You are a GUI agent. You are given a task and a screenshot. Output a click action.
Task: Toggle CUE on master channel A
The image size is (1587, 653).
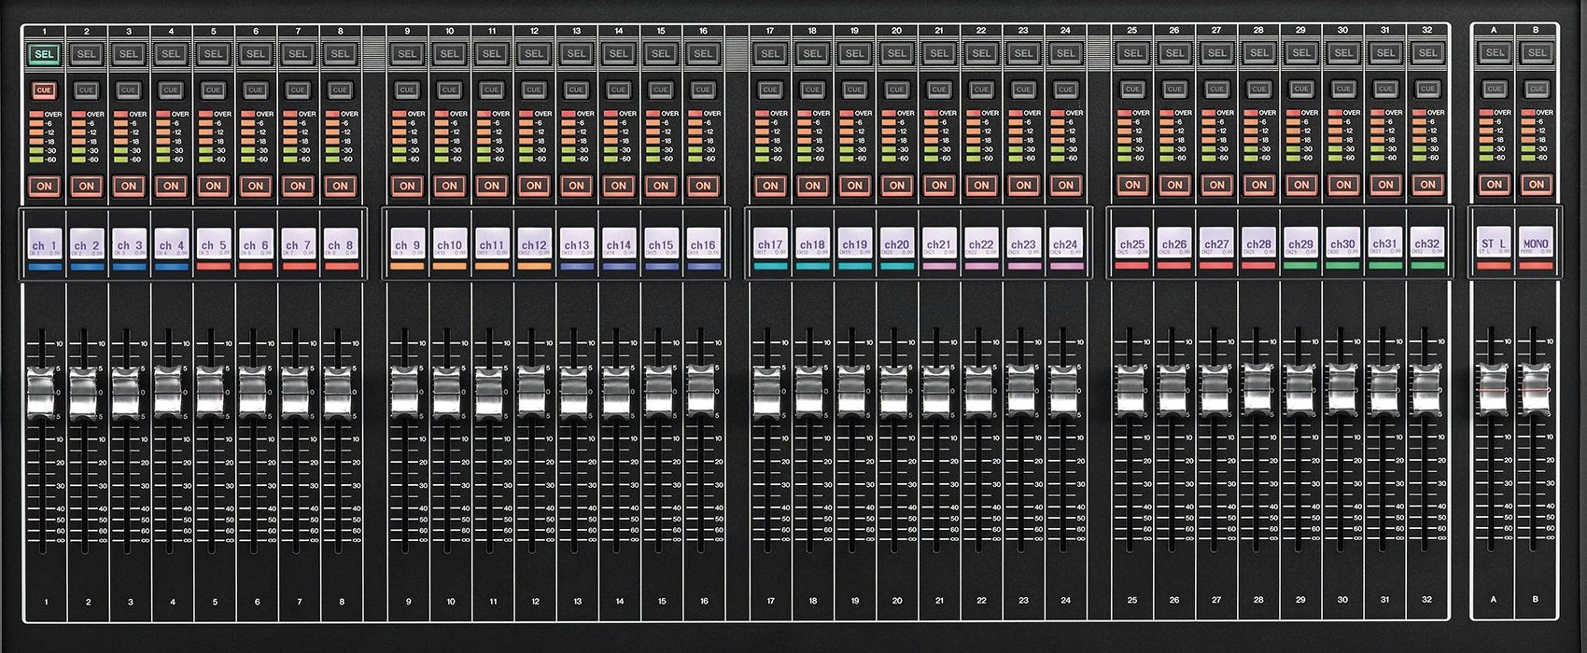pos(1495,90)
